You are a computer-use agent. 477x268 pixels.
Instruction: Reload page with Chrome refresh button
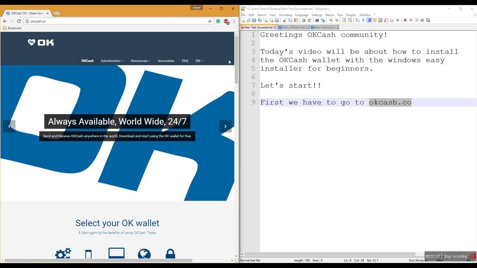19,21
